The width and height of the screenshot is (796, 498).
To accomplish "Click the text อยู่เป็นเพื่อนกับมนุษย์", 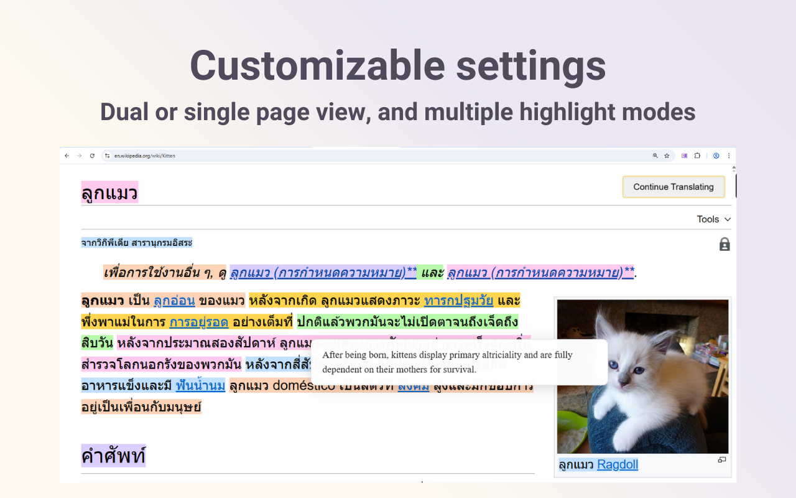I will [141, 407].
